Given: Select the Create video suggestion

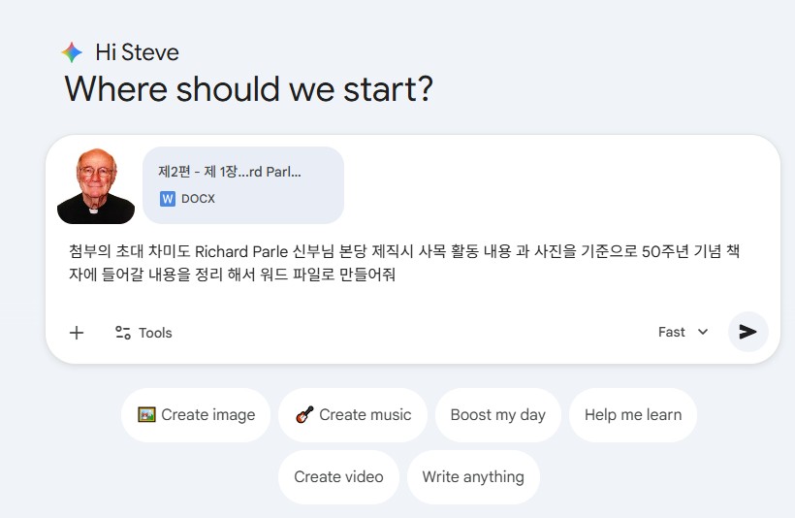Looking at the screenshot, I should coord(338,476).
